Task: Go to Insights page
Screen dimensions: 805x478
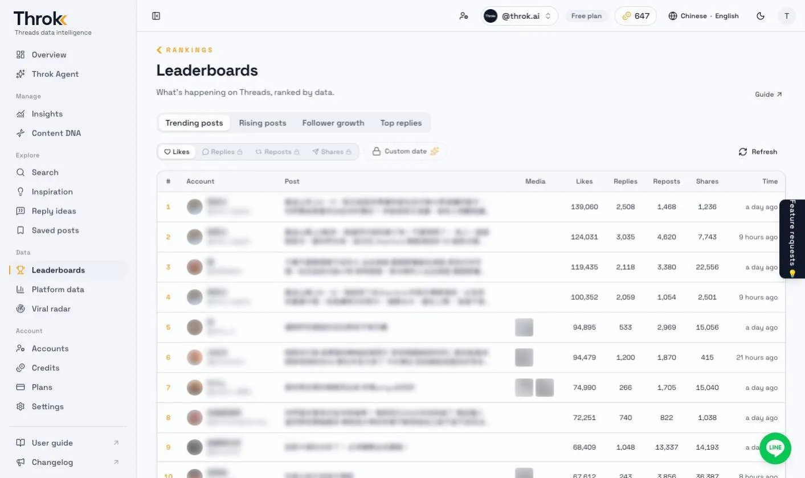Action: pos(68,114)
